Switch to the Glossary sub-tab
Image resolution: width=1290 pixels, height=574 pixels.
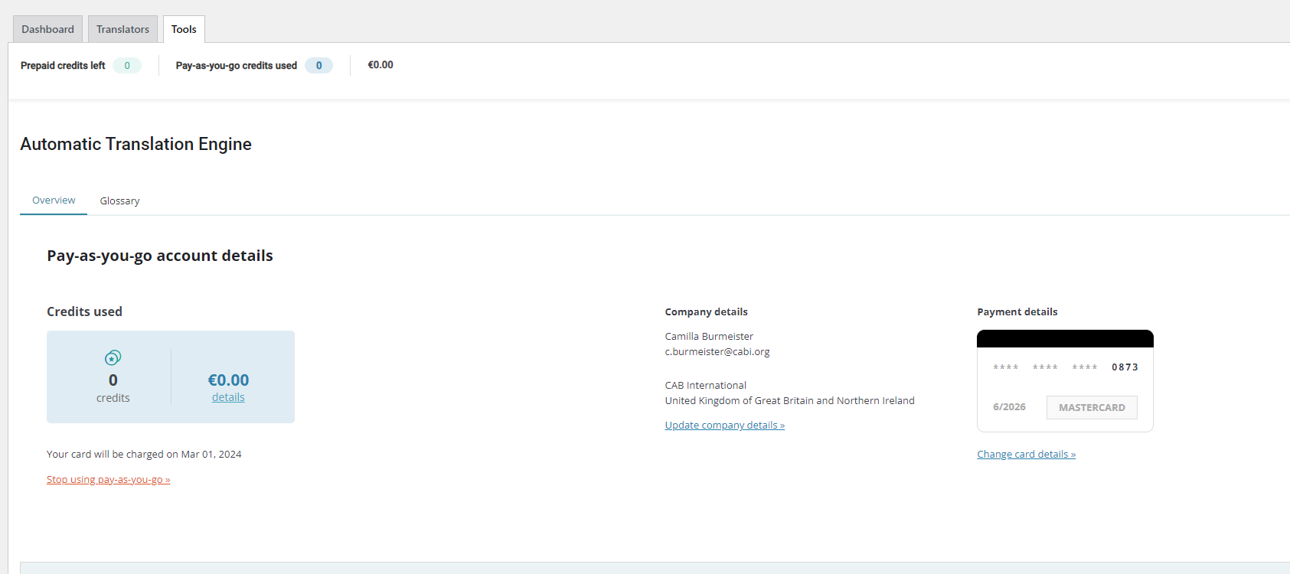pos(119,201)
